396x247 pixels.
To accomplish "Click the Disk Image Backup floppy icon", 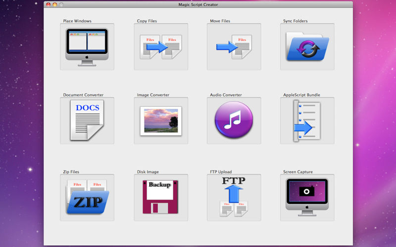I will (161, 198).
